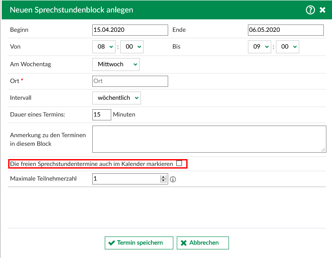Image resolution: width=332 pixels, height=258 pixels.
Task: Click the Abbrechen button
Action: (x=203, y=243)
